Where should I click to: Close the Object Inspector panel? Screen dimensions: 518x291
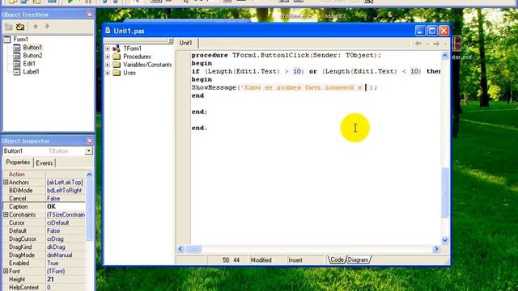[x=90, y=141]
